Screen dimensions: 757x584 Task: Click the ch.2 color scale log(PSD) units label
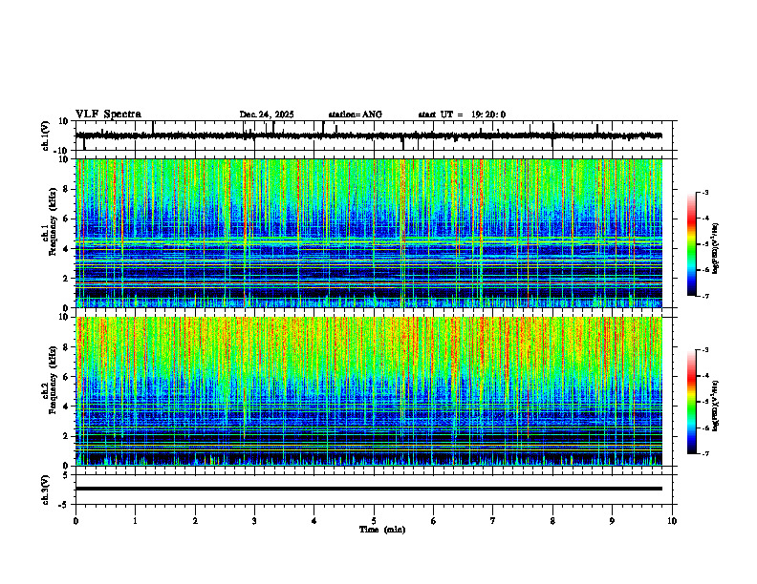[716, 406]
